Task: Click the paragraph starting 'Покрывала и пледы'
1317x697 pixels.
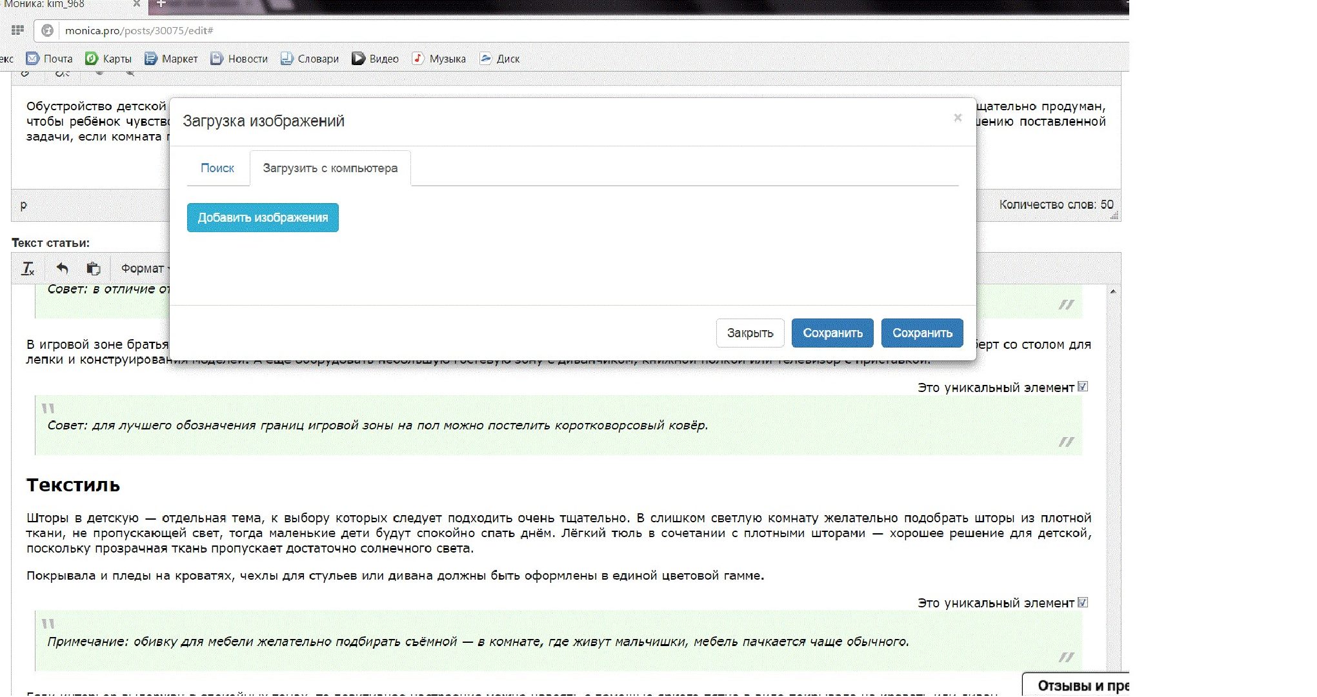Action: coord(395,576)
